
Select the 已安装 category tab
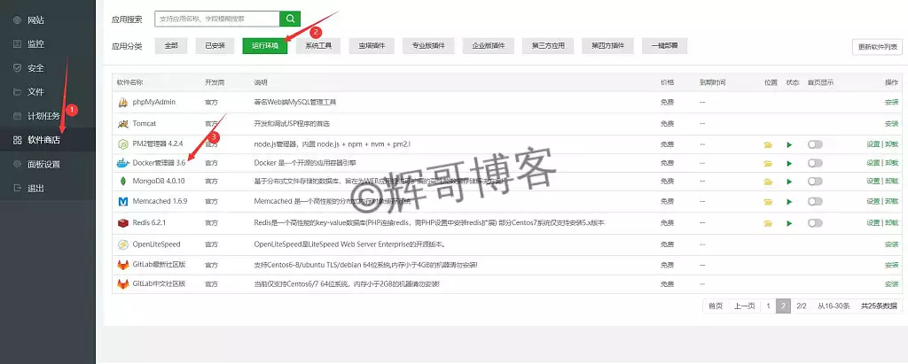tap(215, 46)
